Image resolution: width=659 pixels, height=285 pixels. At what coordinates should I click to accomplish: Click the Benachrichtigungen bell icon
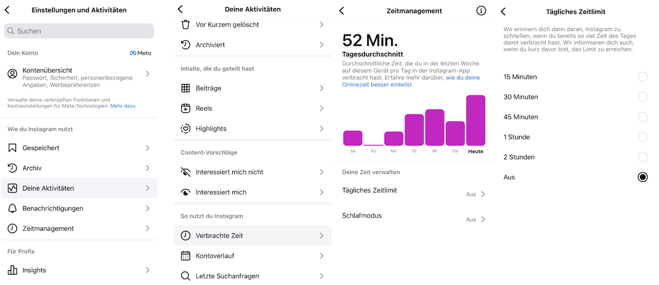(x=12, y=208)
